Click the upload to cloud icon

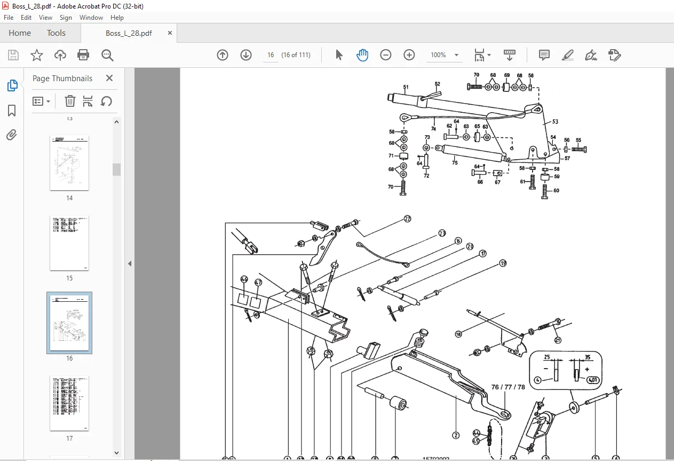tap(60, 55)
